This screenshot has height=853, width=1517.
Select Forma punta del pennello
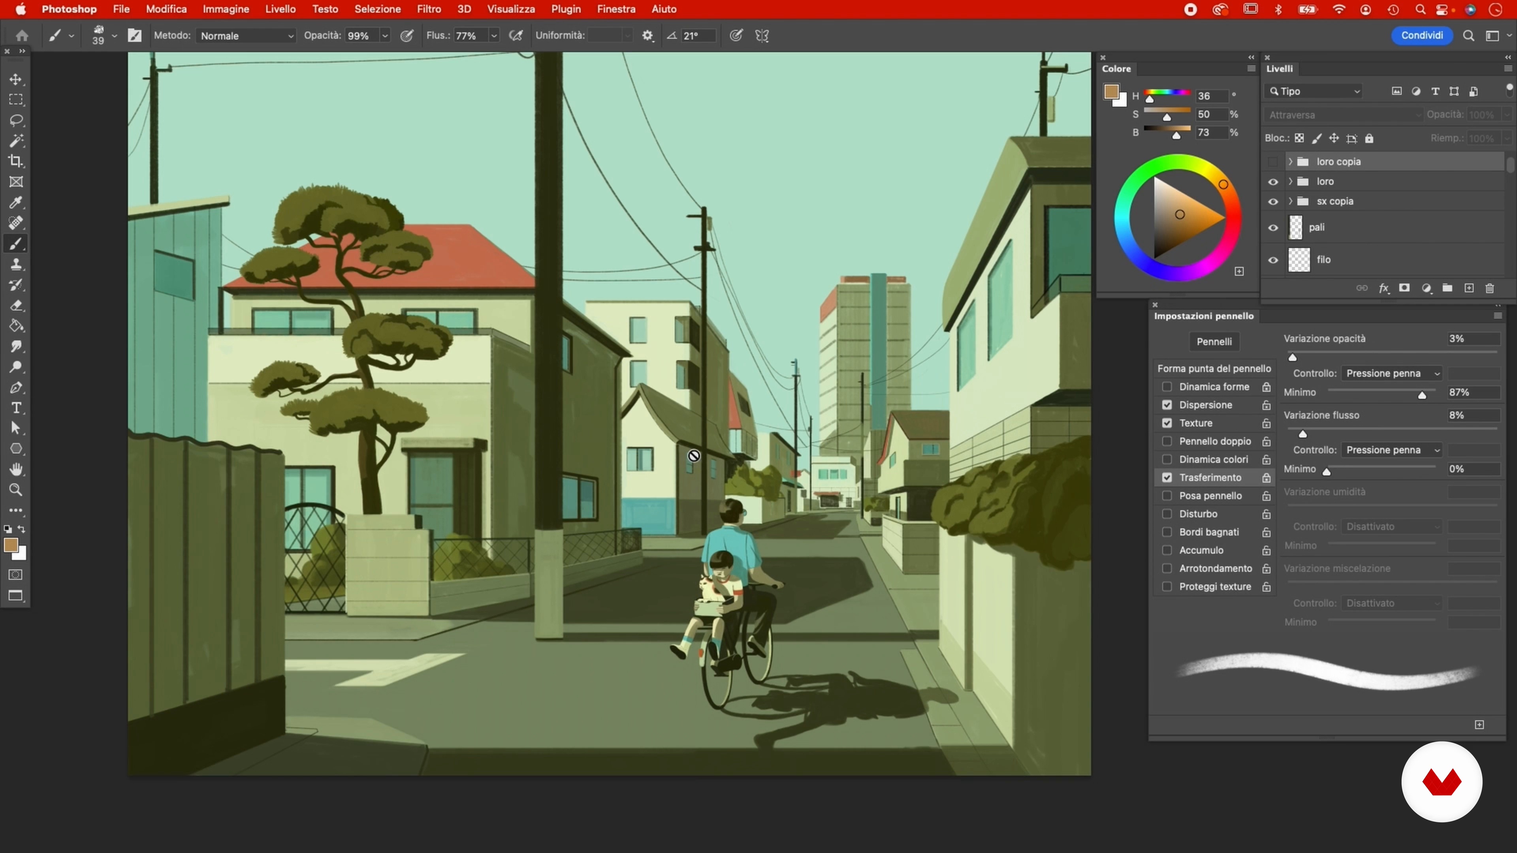pos(1214,368)
